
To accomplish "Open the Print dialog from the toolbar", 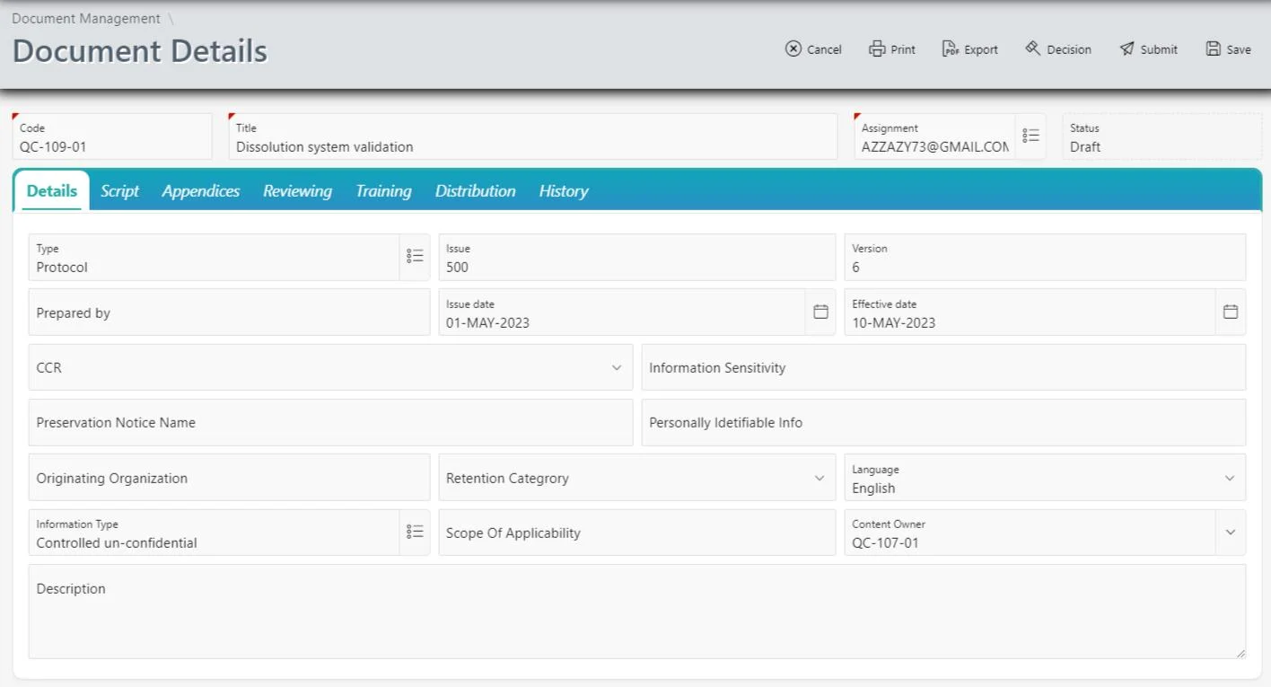I will coord(891,49).
